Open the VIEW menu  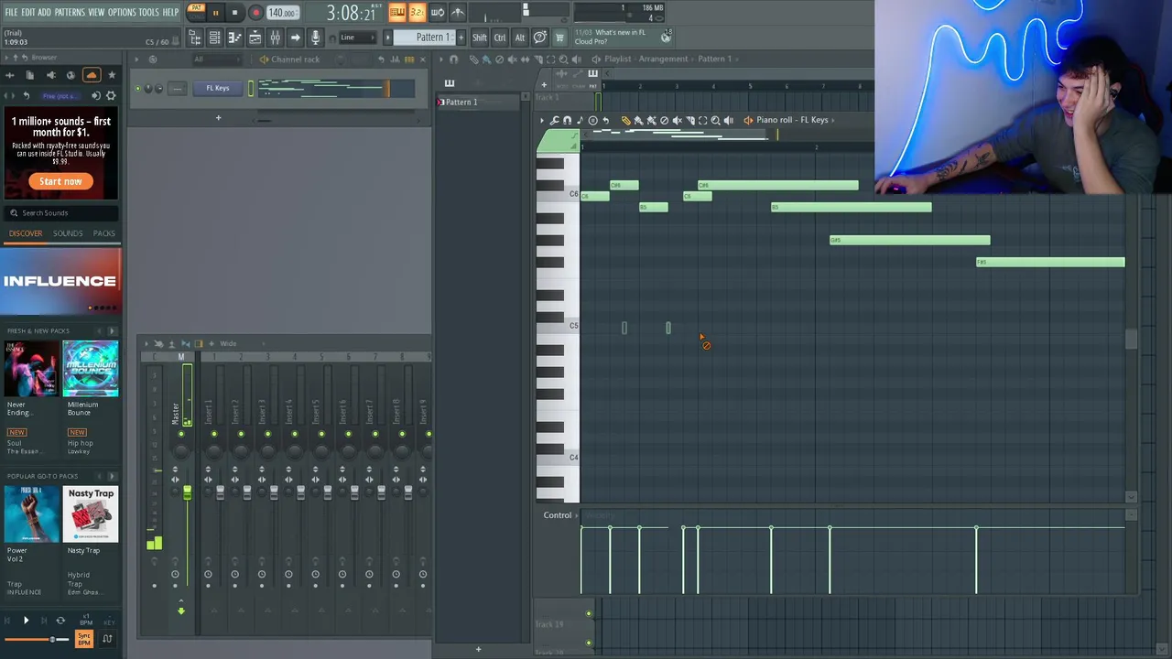pyautogui.click(x=96, y=12)
